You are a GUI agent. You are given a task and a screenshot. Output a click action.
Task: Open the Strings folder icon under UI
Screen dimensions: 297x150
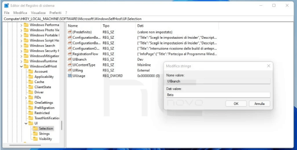coord(35,134)
